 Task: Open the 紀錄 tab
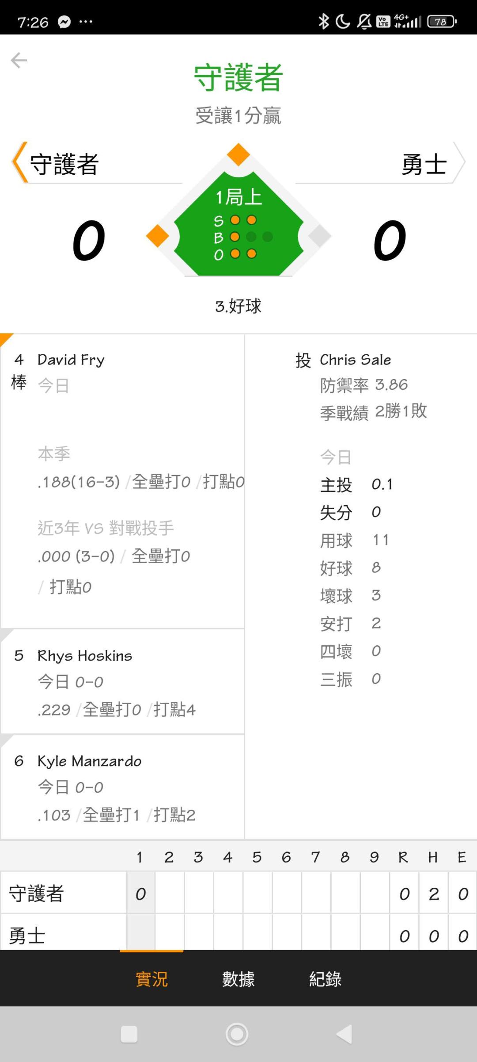pyautogui.click(x=325, y=979)
